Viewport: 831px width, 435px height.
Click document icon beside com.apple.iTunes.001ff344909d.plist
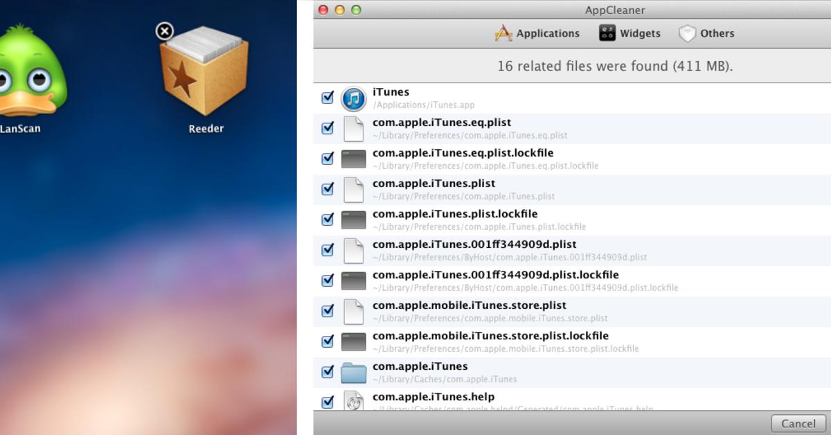click(353, 251)
